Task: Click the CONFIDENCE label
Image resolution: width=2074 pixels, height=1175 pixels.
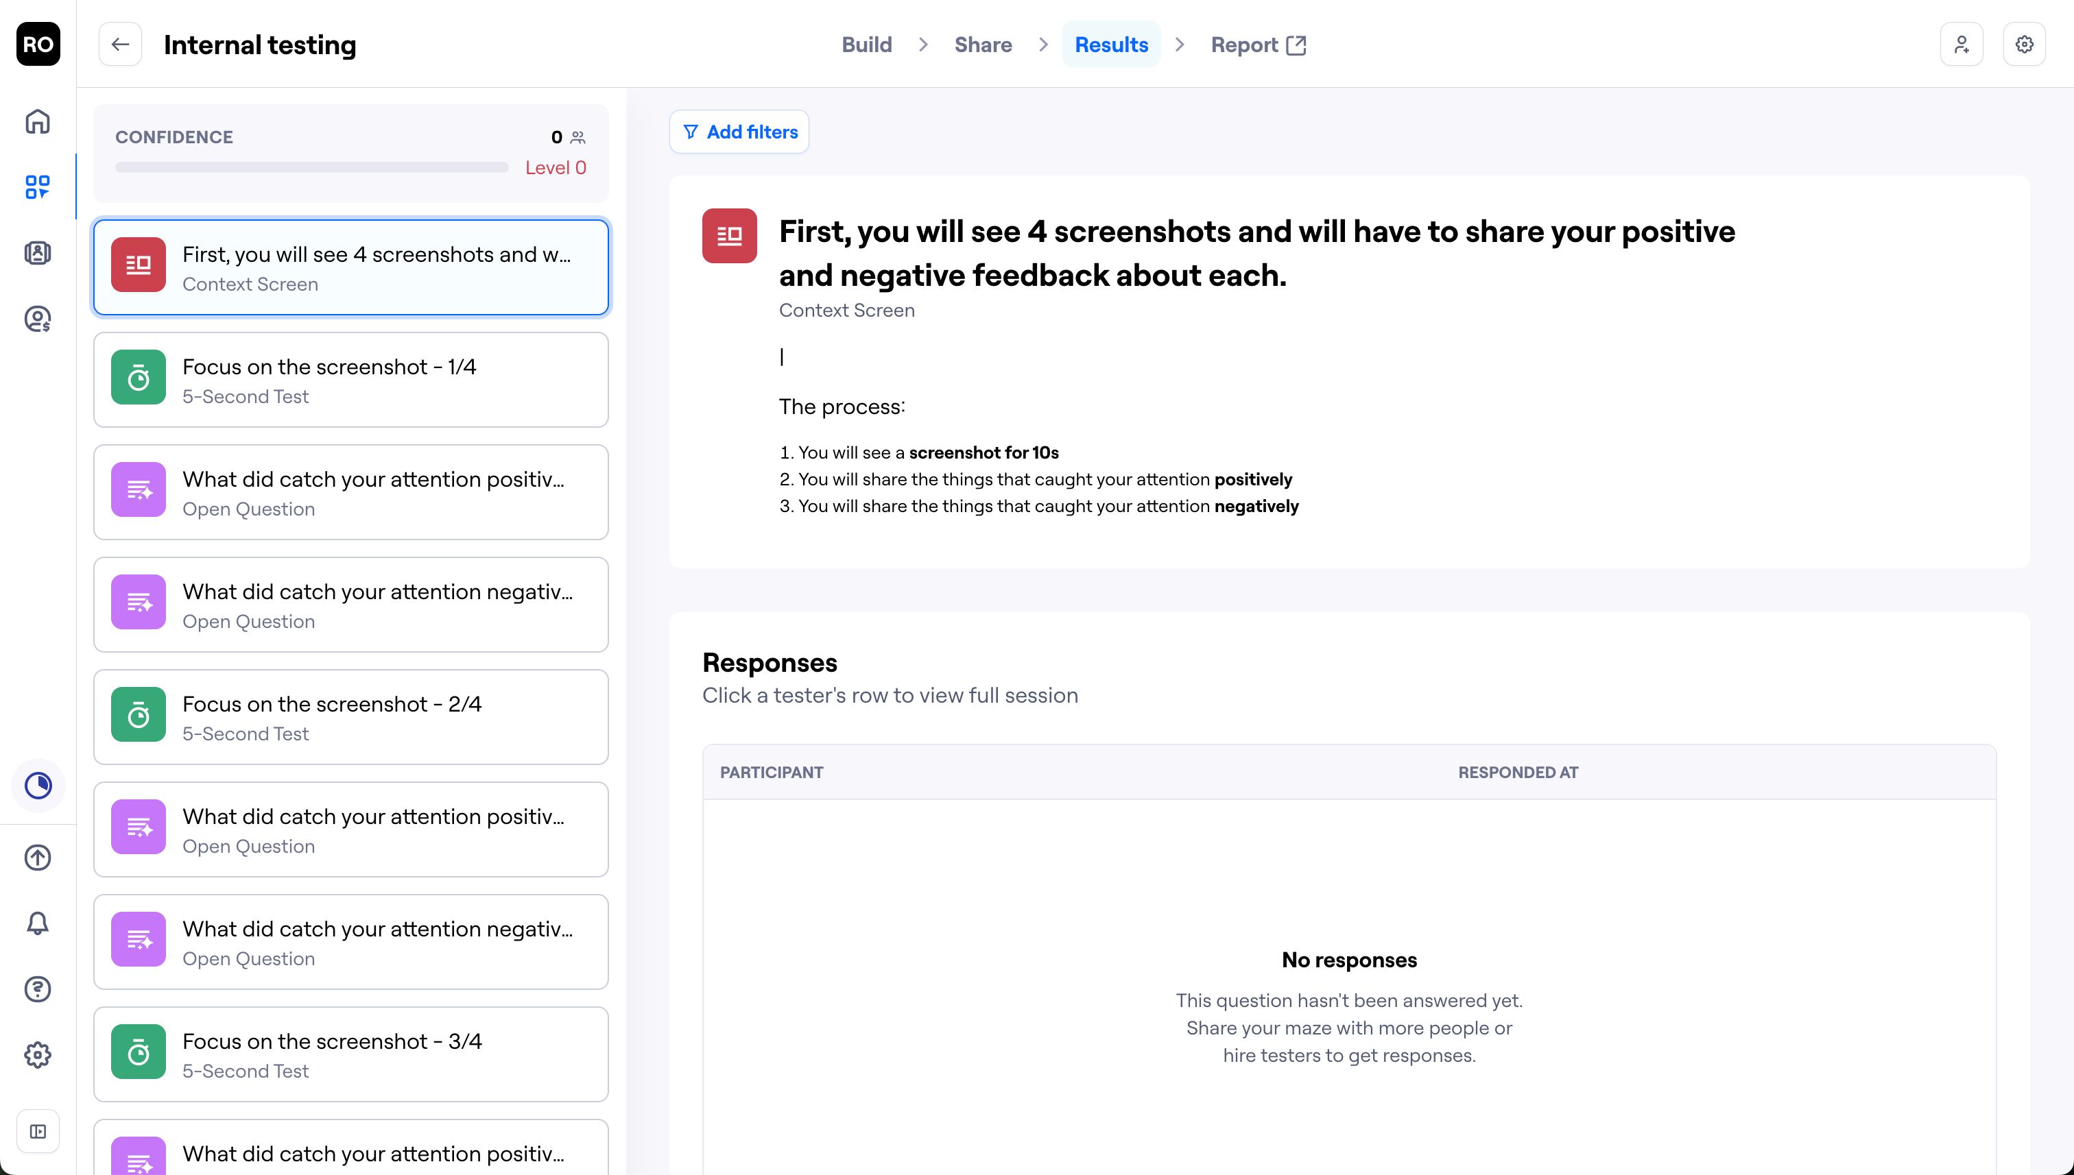Action: pyautogui.click(x=174, y=137)
